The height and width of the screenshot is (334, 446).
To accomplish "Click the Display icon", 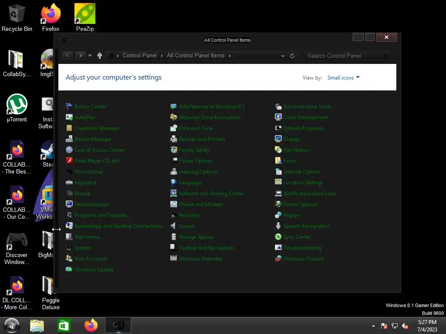I will pyautogui.click(x=278, y=139).
